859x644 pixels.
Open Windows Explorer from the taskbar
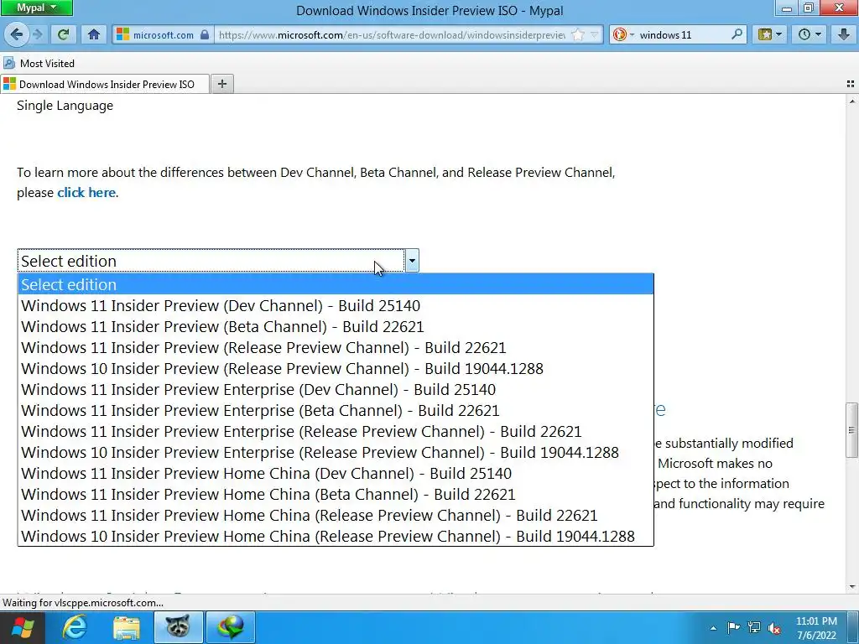click(127, 627)
